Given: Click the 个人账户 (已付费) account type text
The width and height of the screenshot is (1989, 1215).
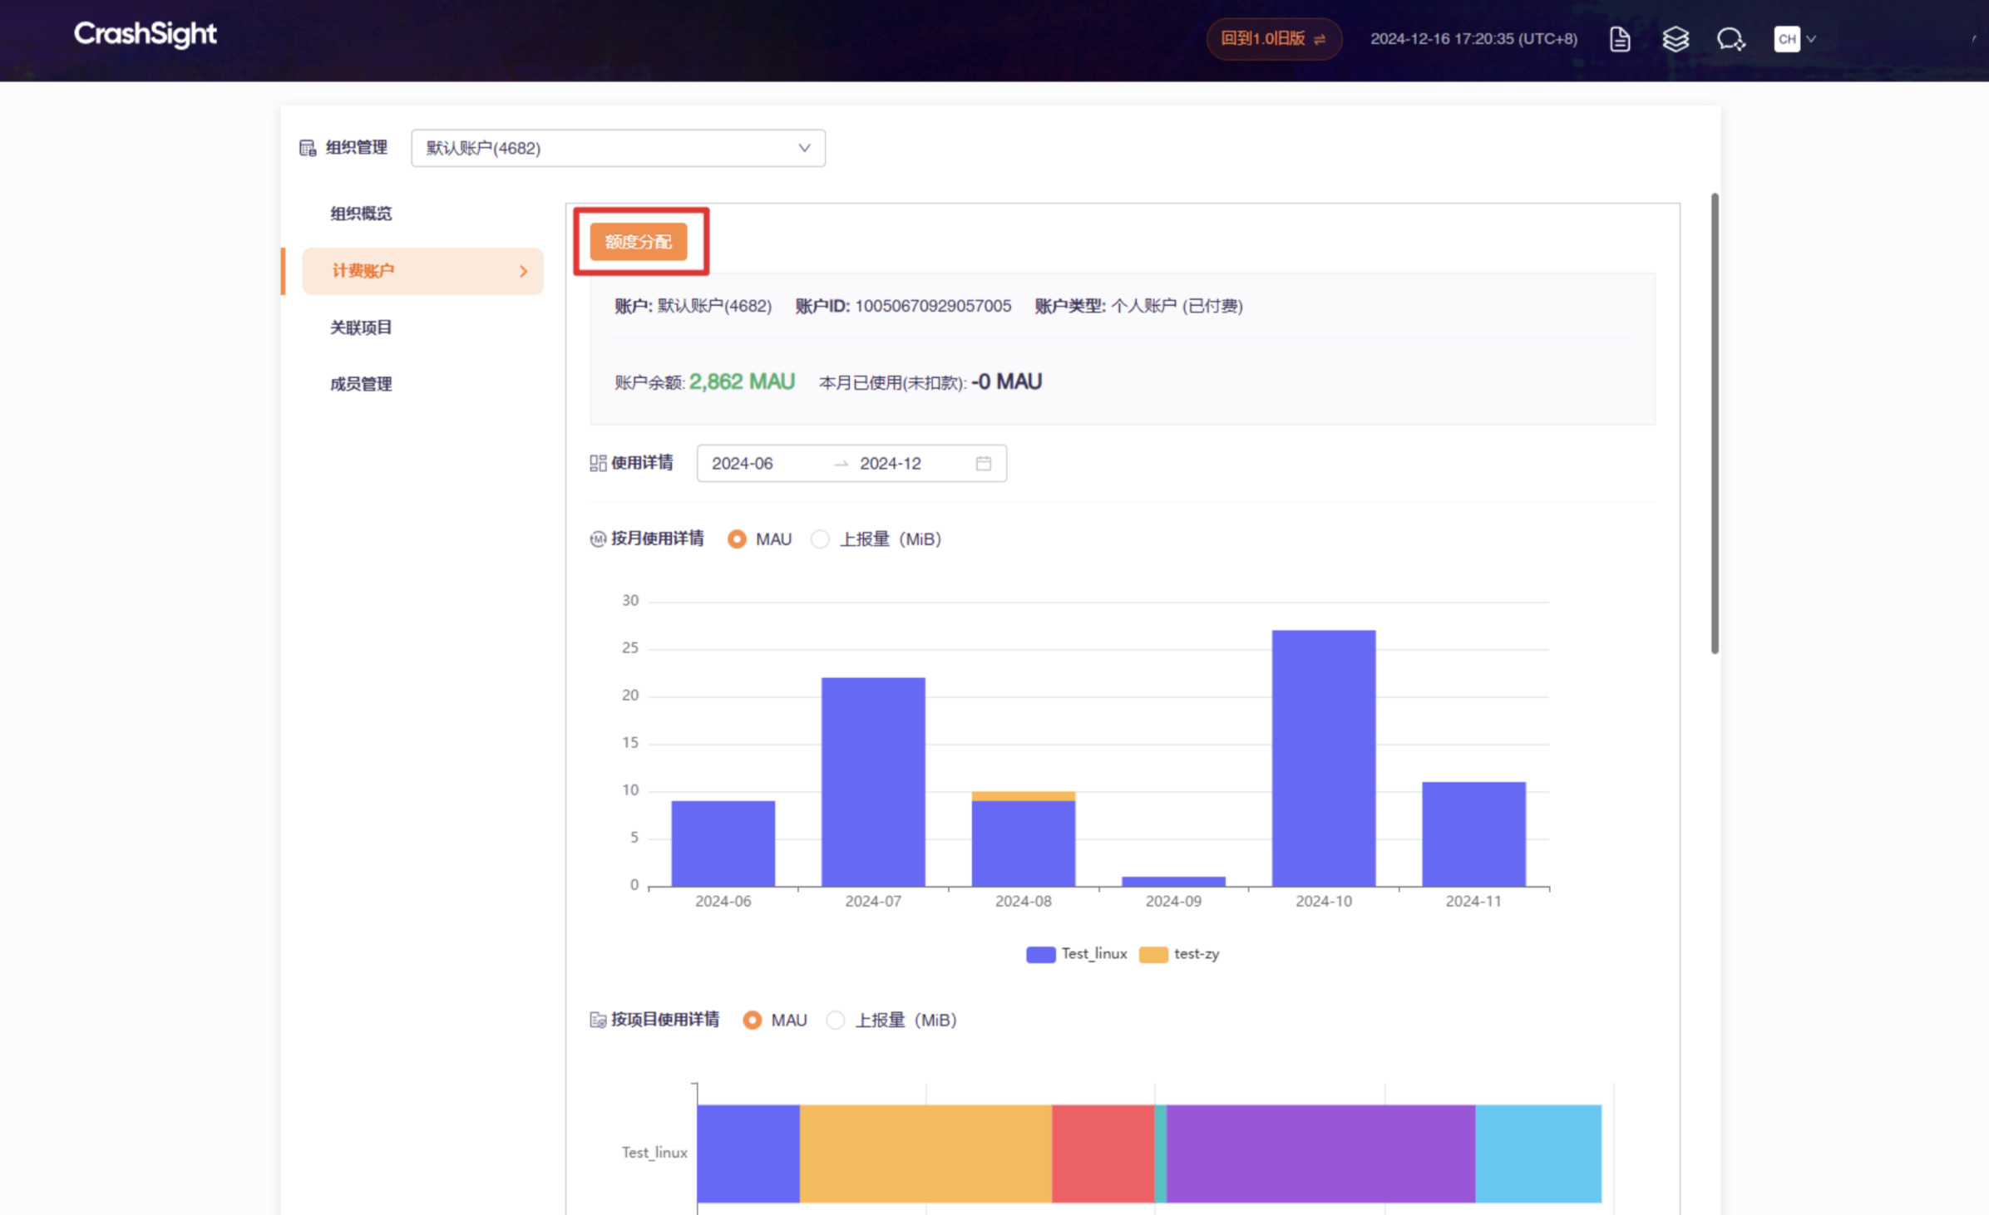Looking at the screenshot, I should pos(1177,306).
